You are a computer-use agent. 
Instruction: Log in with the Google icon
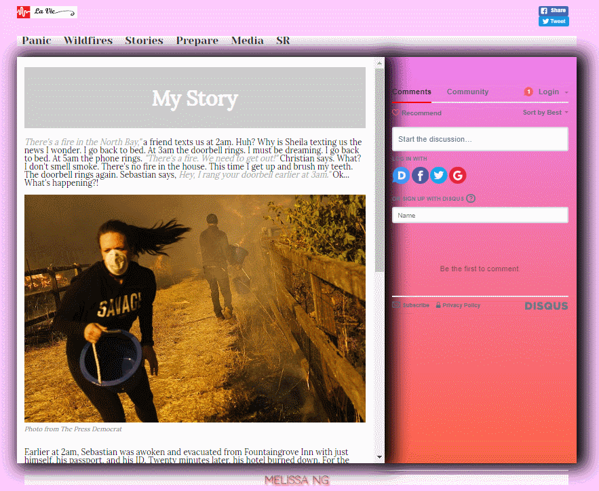pos(457,176)
